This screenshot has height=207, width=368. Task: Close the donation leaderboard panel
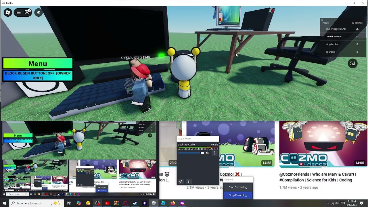click(x=322, y=20)
